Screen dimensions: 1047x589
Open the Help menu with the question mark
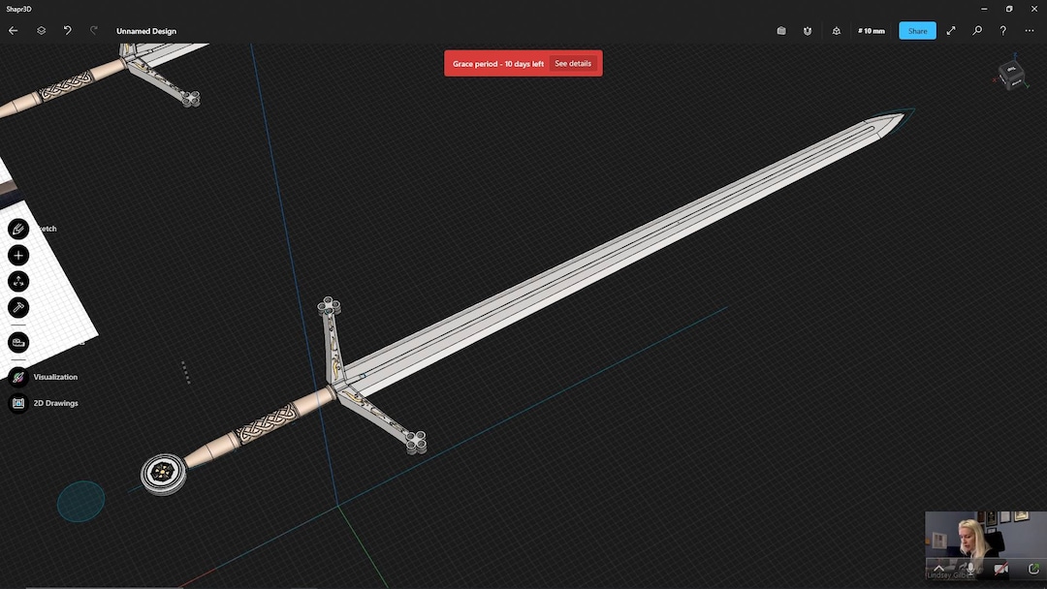[1002, 30]
